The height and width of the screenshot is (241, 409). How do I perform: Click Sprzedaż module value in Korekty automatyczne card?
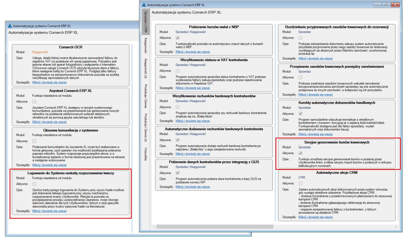(x=304, y=108)
